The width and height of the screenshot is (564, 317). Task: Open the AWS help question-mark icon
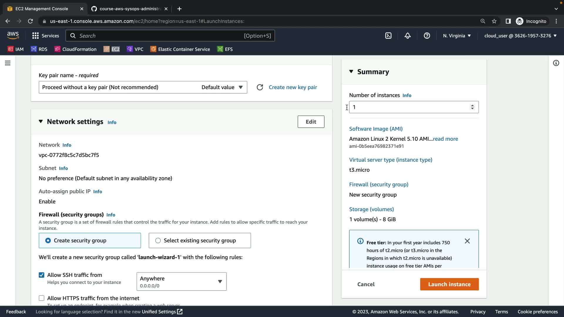(x=427, y=36)
